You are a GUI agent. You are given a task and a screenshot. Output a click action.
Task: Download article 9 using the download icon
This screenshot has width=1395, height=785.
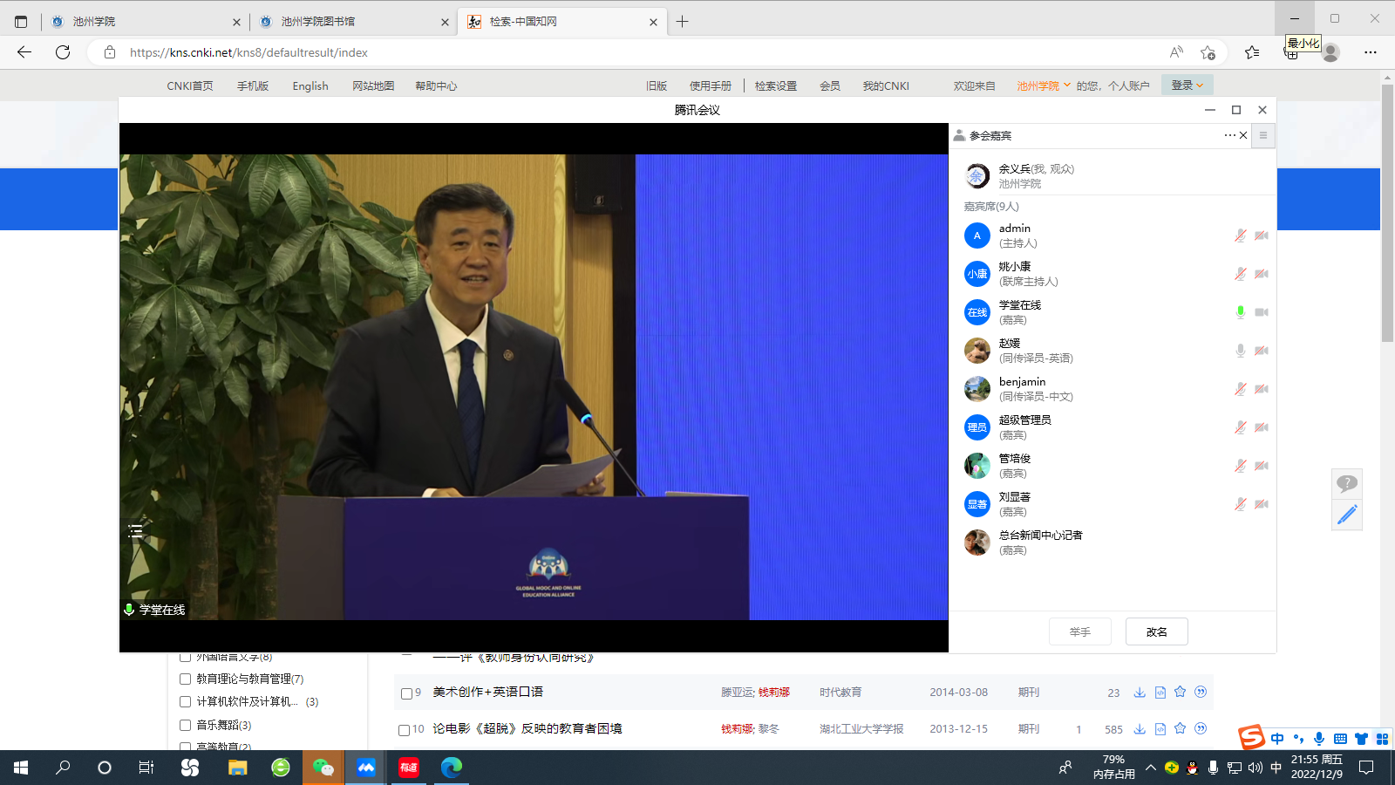[x=1140, y=693]
